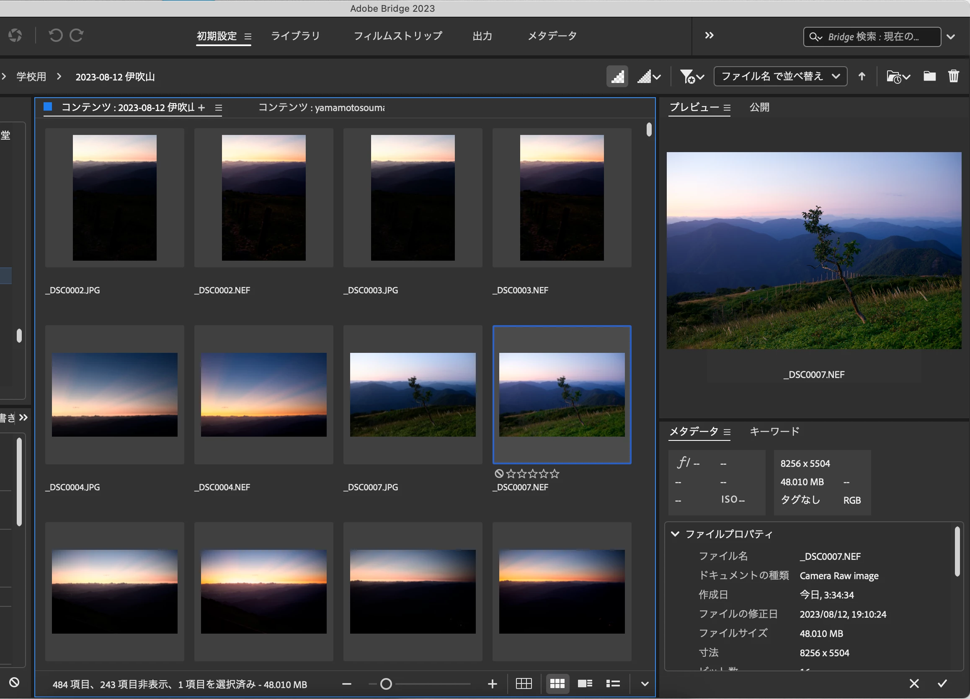Image resolution: width=970 pixels, height=699 pixels.
Task: Toggle ascending sort order arrow
Action: point(862,77)
